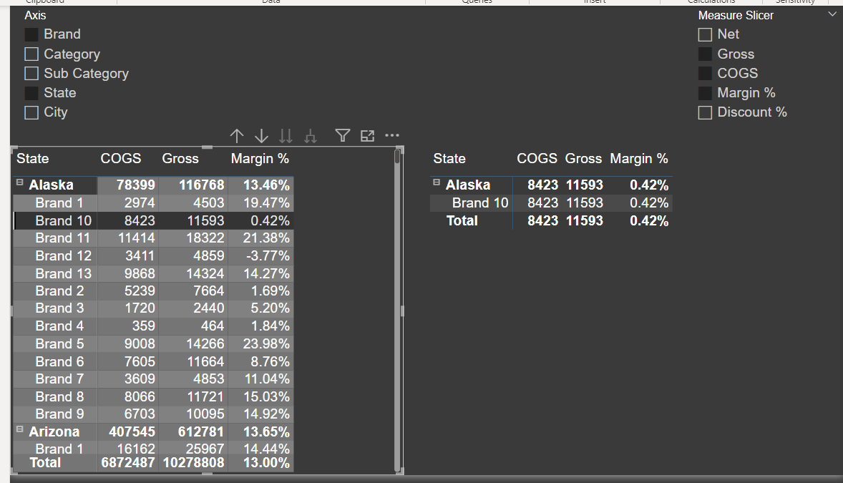The height and width of the screenshot is (483, 843).
Task: Click Arizona Gross value 612781
Action: pyautogui.click(x=201, y=432)
